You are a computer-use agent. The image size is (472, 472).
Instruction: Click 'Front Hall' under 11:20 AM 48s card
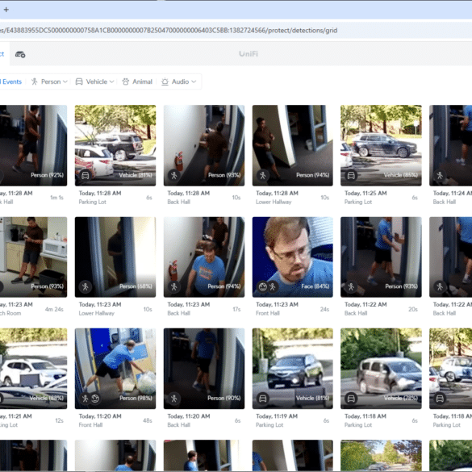[90, 425]
